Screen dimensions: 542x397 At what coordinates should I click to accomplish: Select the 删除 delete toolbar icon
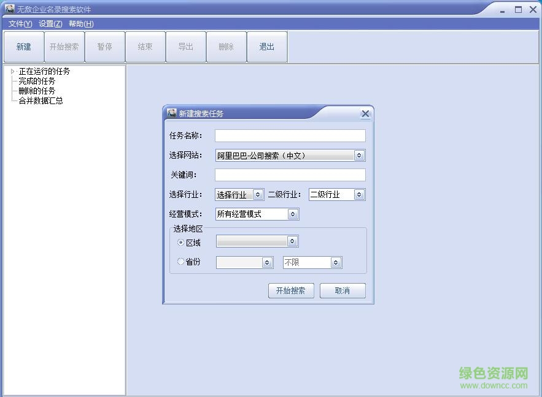tap(226, 47)
